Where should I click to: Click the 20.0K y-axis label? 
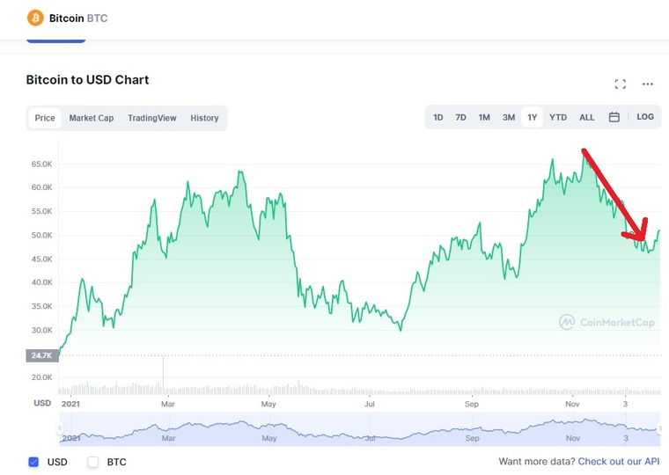click(42, 377)
